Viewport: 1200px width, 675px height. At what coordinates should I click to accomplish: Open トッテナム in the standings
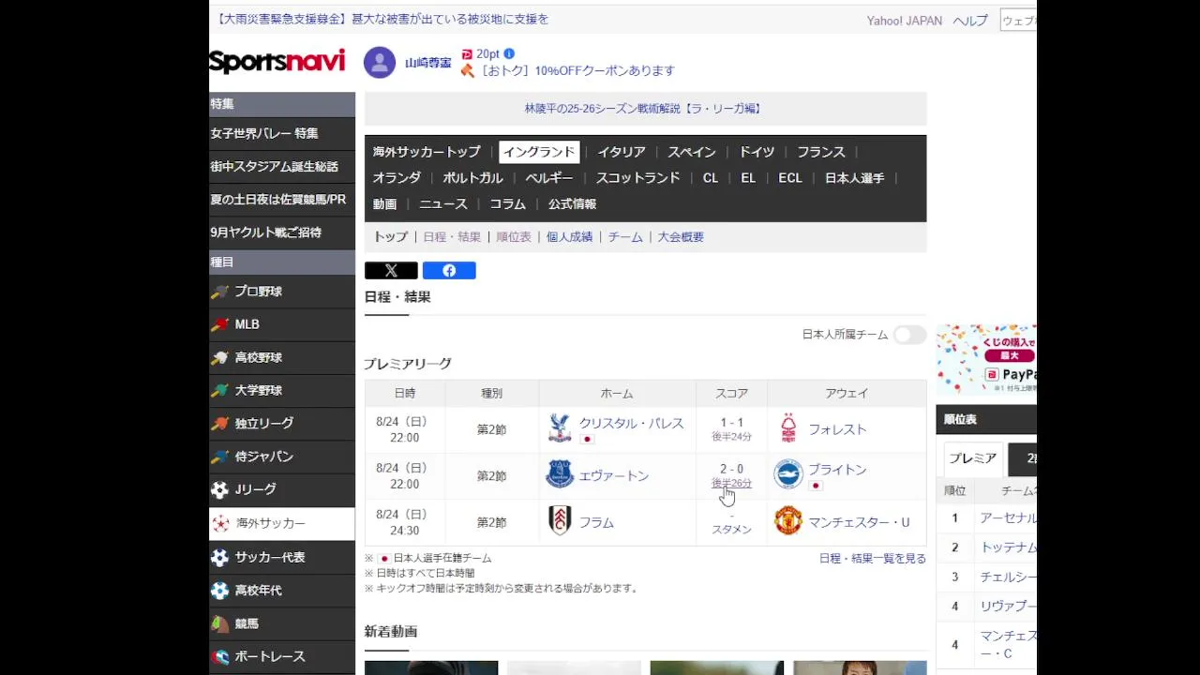pyautogui.click(x=1009, y=547)
